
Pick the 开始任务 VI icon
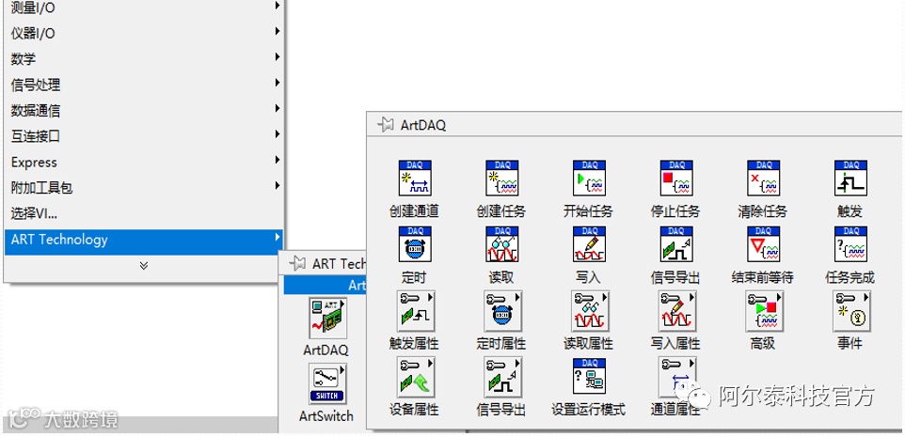(x=589, y=179)
